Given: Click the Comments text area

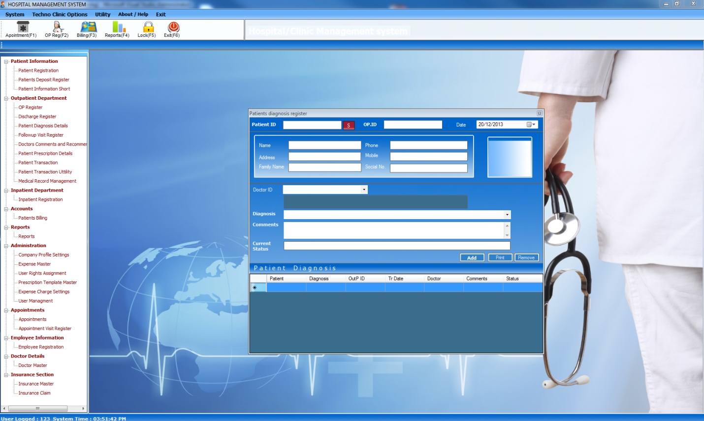Looking at the screenshot, I should [394, 230].
